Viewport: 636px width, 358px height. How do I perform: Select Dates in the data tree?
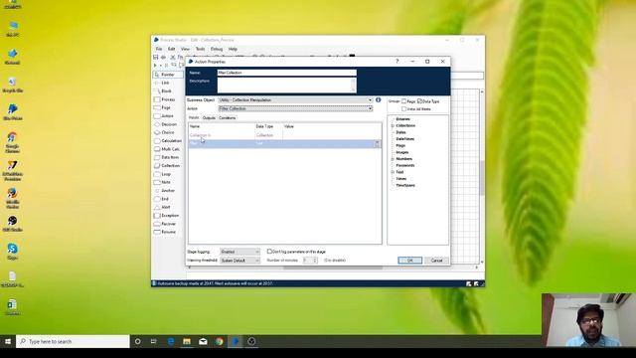[400, 132]
